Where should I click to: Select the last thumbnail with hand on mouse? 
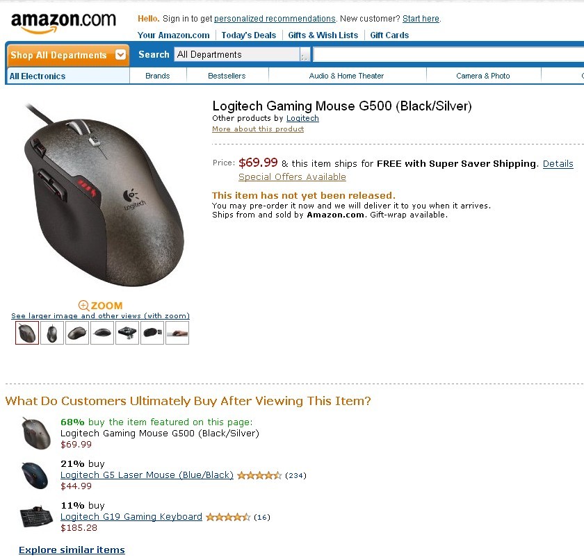point(177,333)
